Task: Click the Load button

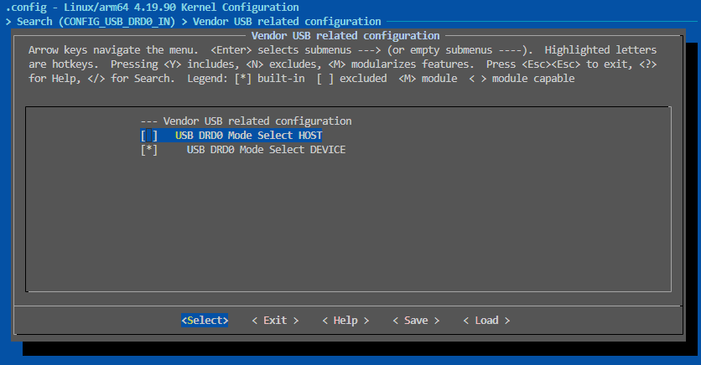Action: [486, 321]
